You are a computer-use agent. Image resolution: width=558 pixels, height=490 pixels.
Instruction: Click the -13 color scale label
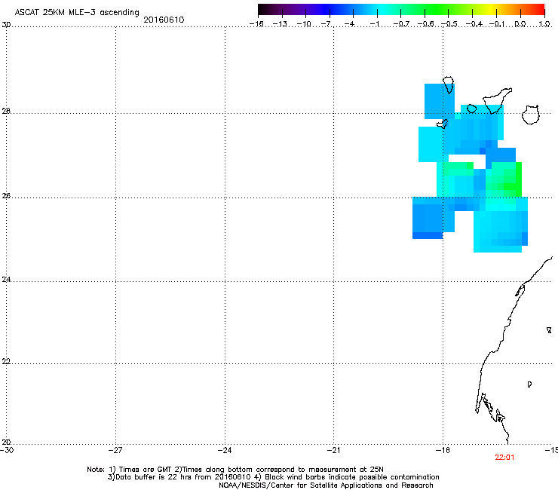pyautogui.click(x=280, y=24)
